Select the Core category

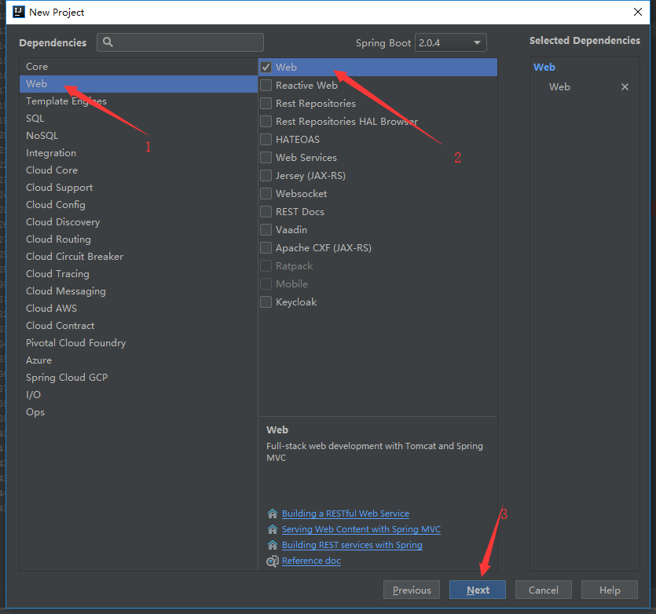138,67
